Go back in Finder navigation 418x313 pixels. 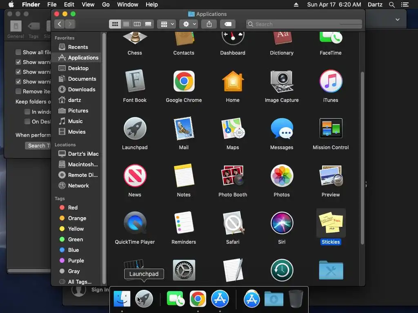pyautogui.click(x=60, y=24)
